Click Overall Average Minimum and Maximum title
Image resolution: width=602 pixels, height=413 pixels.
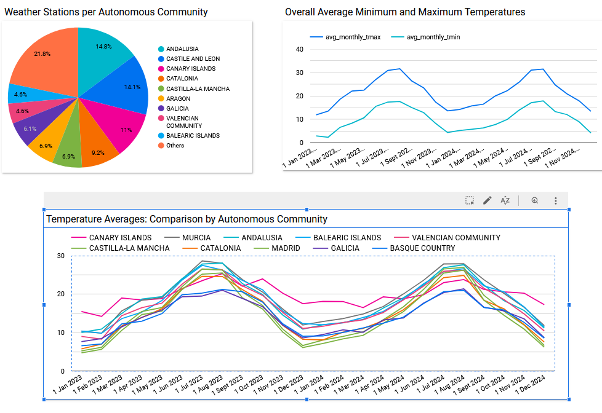point(405,12)
